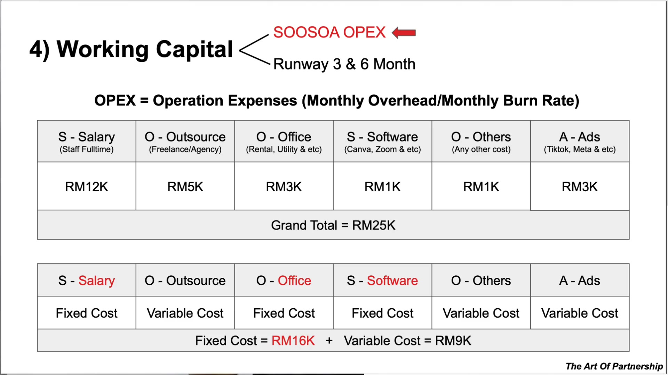Select the O - Office (Rental, Utility) header
This screenshot has width=668, height=375.
click(x=284, y=141)
